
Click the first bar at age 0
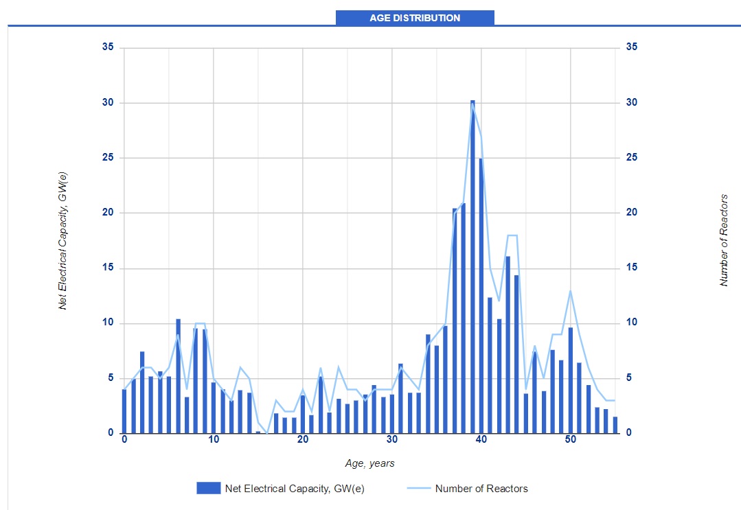tap(124, 411)
